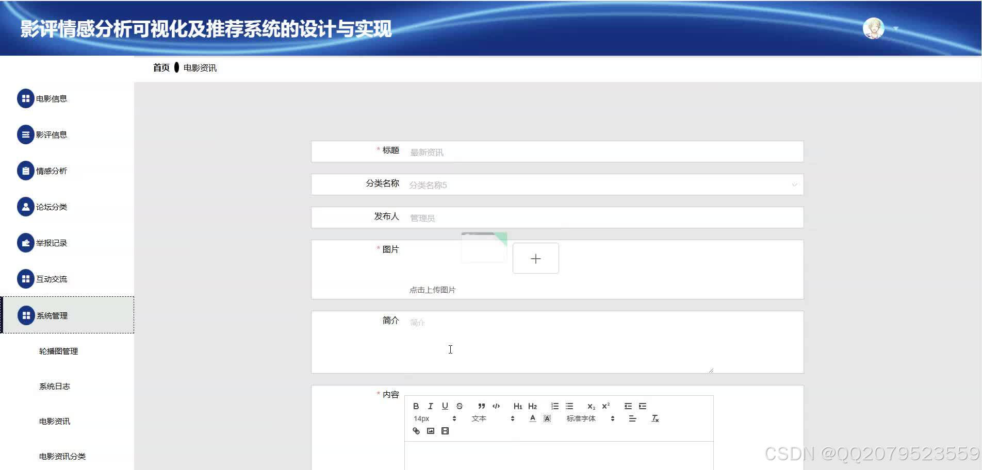
Task: Click the upload image plus button
Action: click(x=535, y=258)
